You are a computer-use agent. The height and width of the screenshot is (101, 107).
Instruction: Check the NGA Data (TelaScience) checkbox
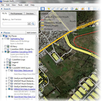9,70
